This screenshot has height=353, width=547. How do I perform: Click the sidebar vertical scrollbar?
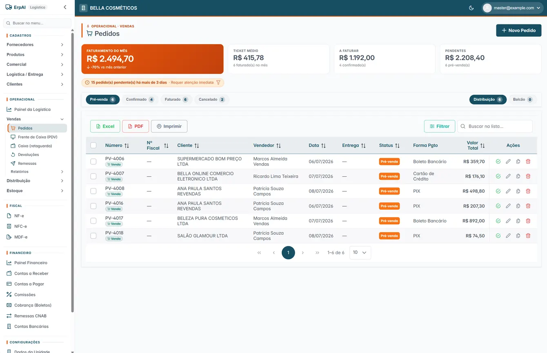pyautogui.click(x=73, y=171)
